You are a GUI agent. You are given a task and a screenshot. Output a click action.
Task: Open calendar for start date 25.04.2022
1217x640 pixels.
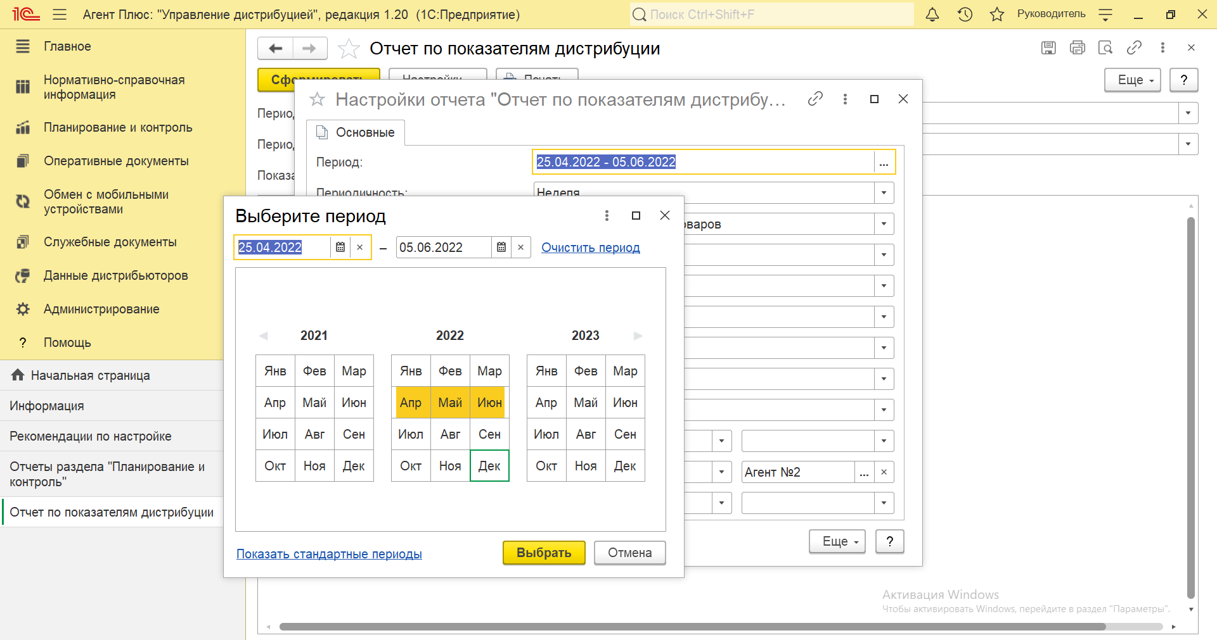(x=340, y=247)
